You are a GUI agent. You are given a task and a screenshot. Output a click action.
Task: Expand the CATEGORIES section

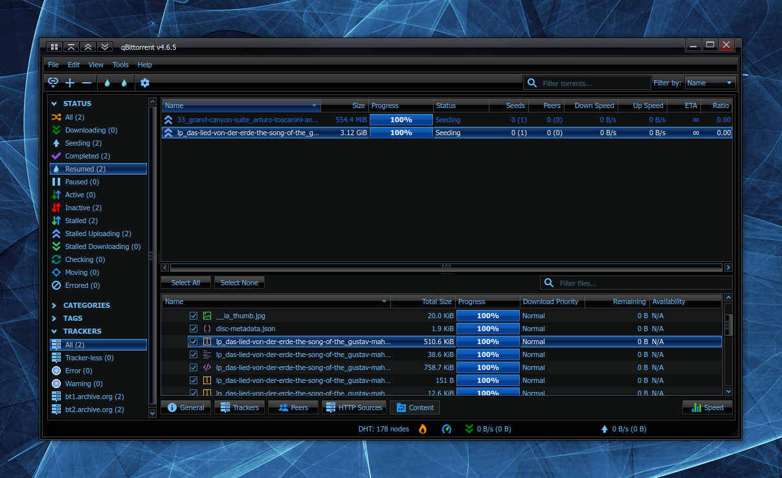[54, 305]
